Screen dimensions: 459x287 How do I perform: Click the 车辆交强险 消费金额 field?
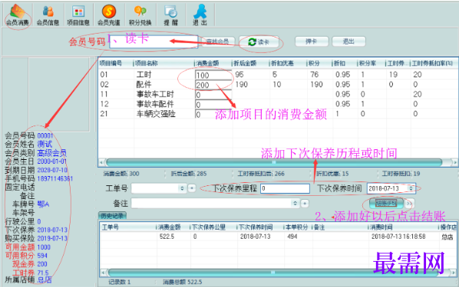(x=213, y=114)
